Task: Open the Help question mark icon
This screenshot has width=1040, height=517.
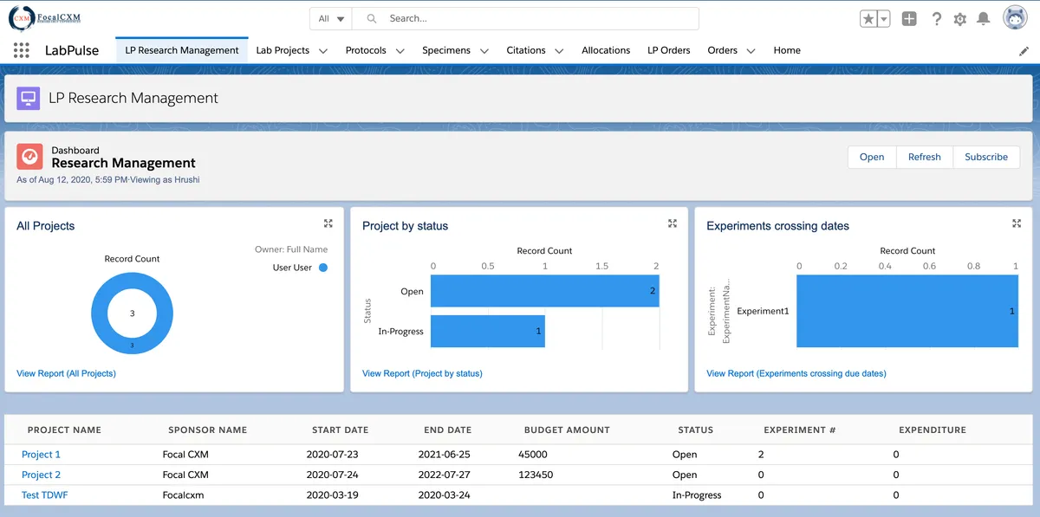Action: coord(936,18)
